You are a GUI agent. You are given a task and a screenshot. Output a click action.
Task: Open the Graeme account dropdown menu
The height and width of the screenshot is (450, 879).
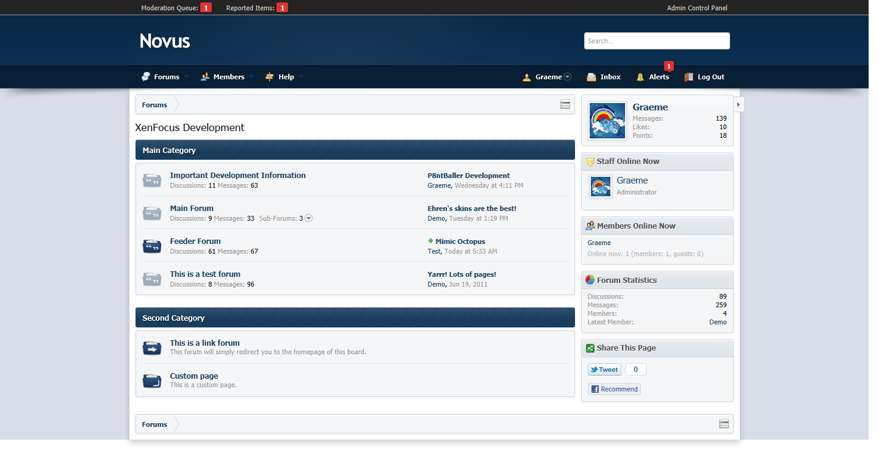point(568,77)
